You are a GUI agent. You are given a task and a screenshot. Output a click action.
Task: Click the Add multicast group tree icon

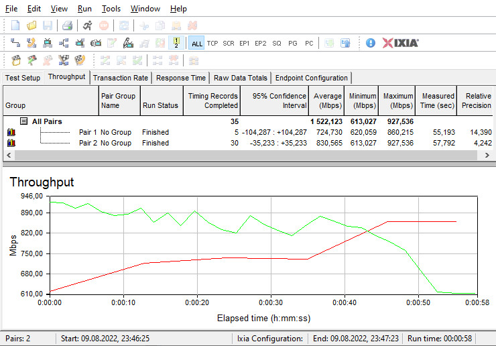tap(64, 43)
